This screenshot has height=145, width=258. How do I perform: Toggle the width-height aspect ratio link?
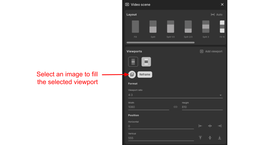point(175,107)
